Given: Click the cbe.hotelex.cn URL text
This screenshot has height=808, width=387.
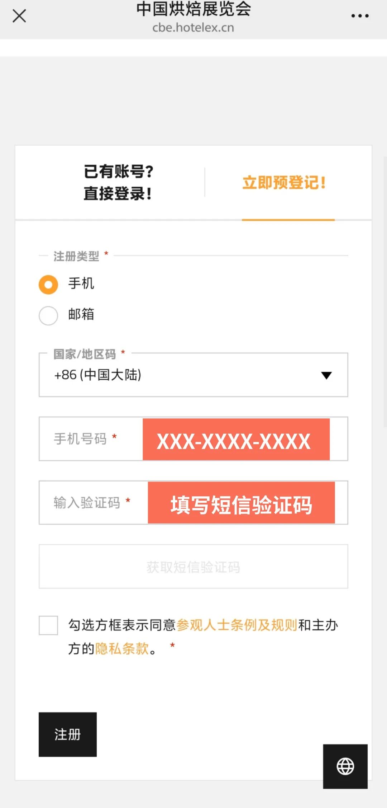Looking at the screenshot, I should pos(193,28).
